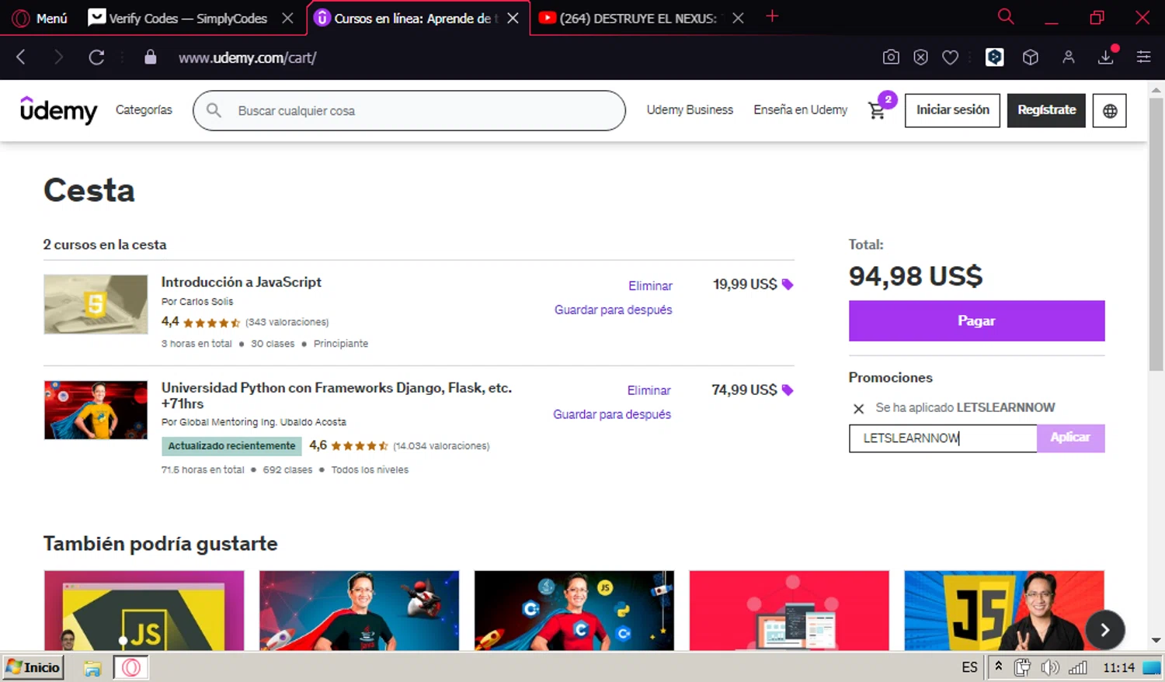The width and height of the screenshot is (1165, 682).
Task: Open the Opera Menú
Action: (40, 18)
